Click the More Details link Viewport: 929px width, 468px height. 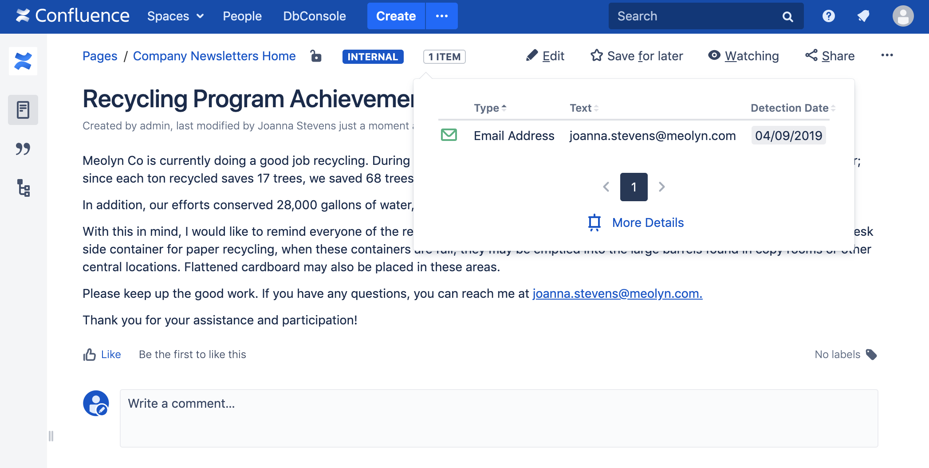click(x=648, y=222)
